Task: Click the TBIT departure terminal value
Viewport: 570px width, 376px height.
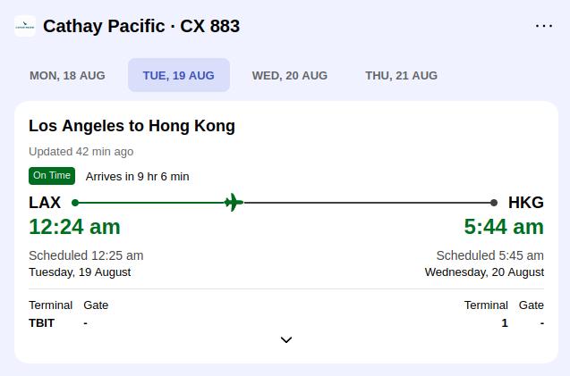Action: pos(41,323)
